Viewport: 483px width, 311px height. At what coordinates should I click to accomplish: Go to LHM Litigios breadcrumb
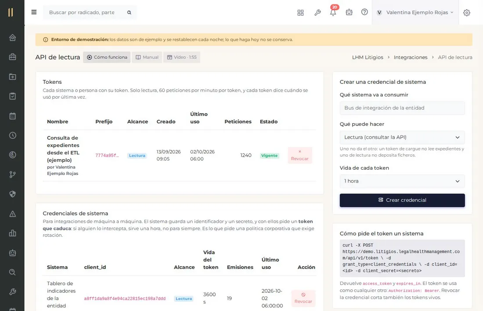[x=368, y=57]
